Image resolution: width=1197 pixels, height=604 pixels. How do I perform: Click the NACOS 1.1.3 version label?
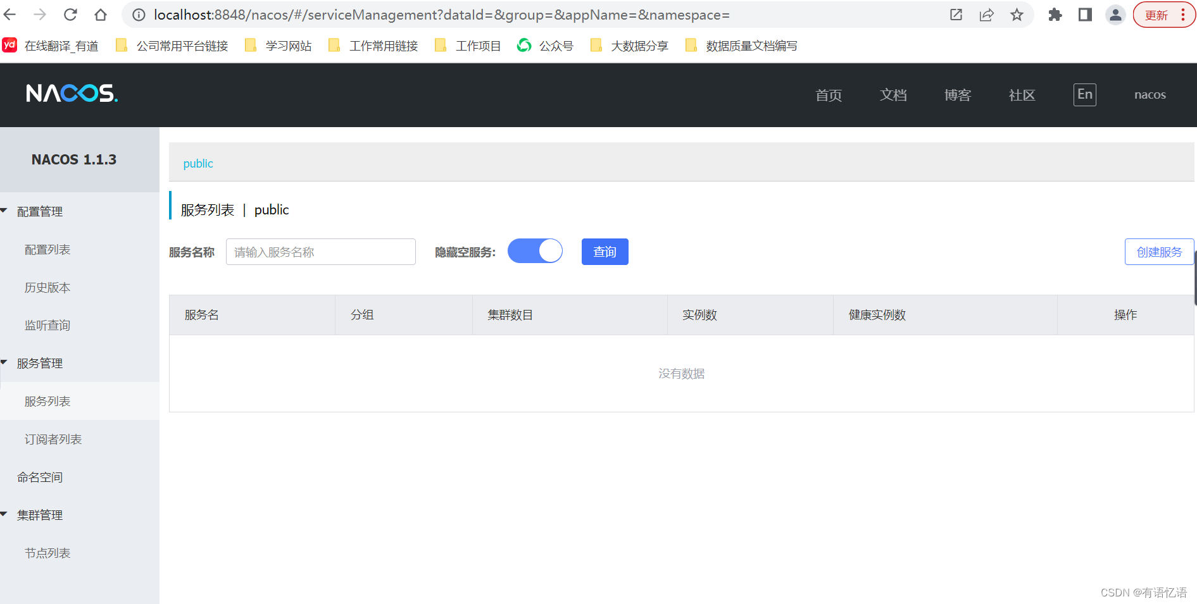74,159
